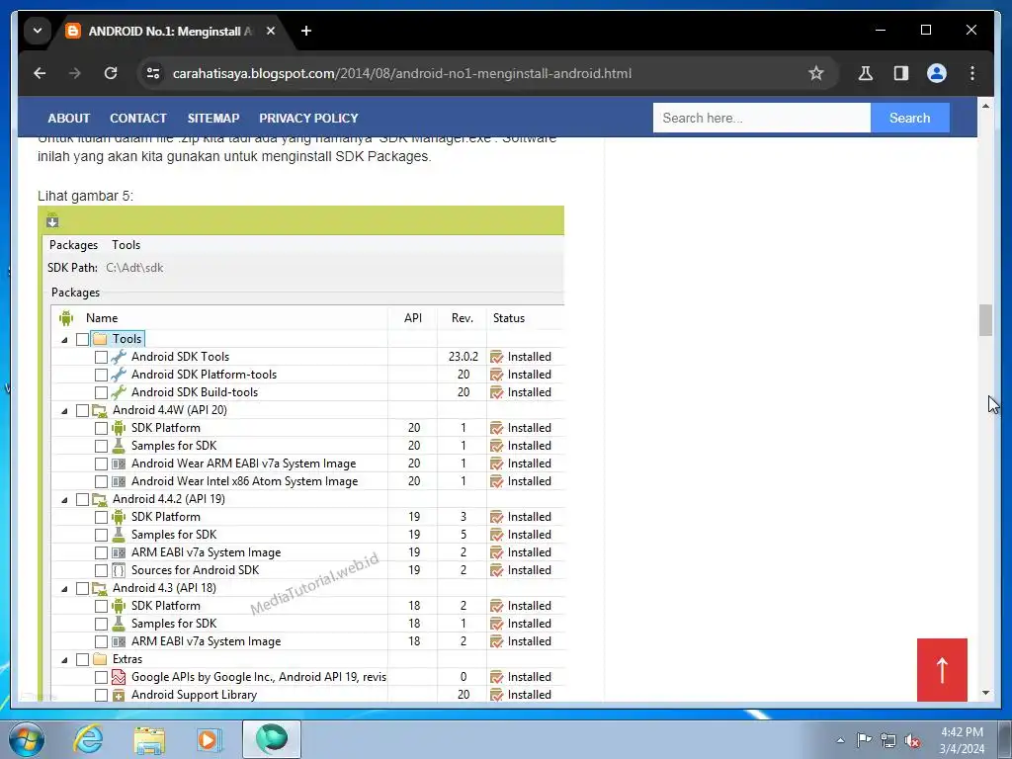Collapse the Android 4.4.2 (API 19) group

pos(64,499)
